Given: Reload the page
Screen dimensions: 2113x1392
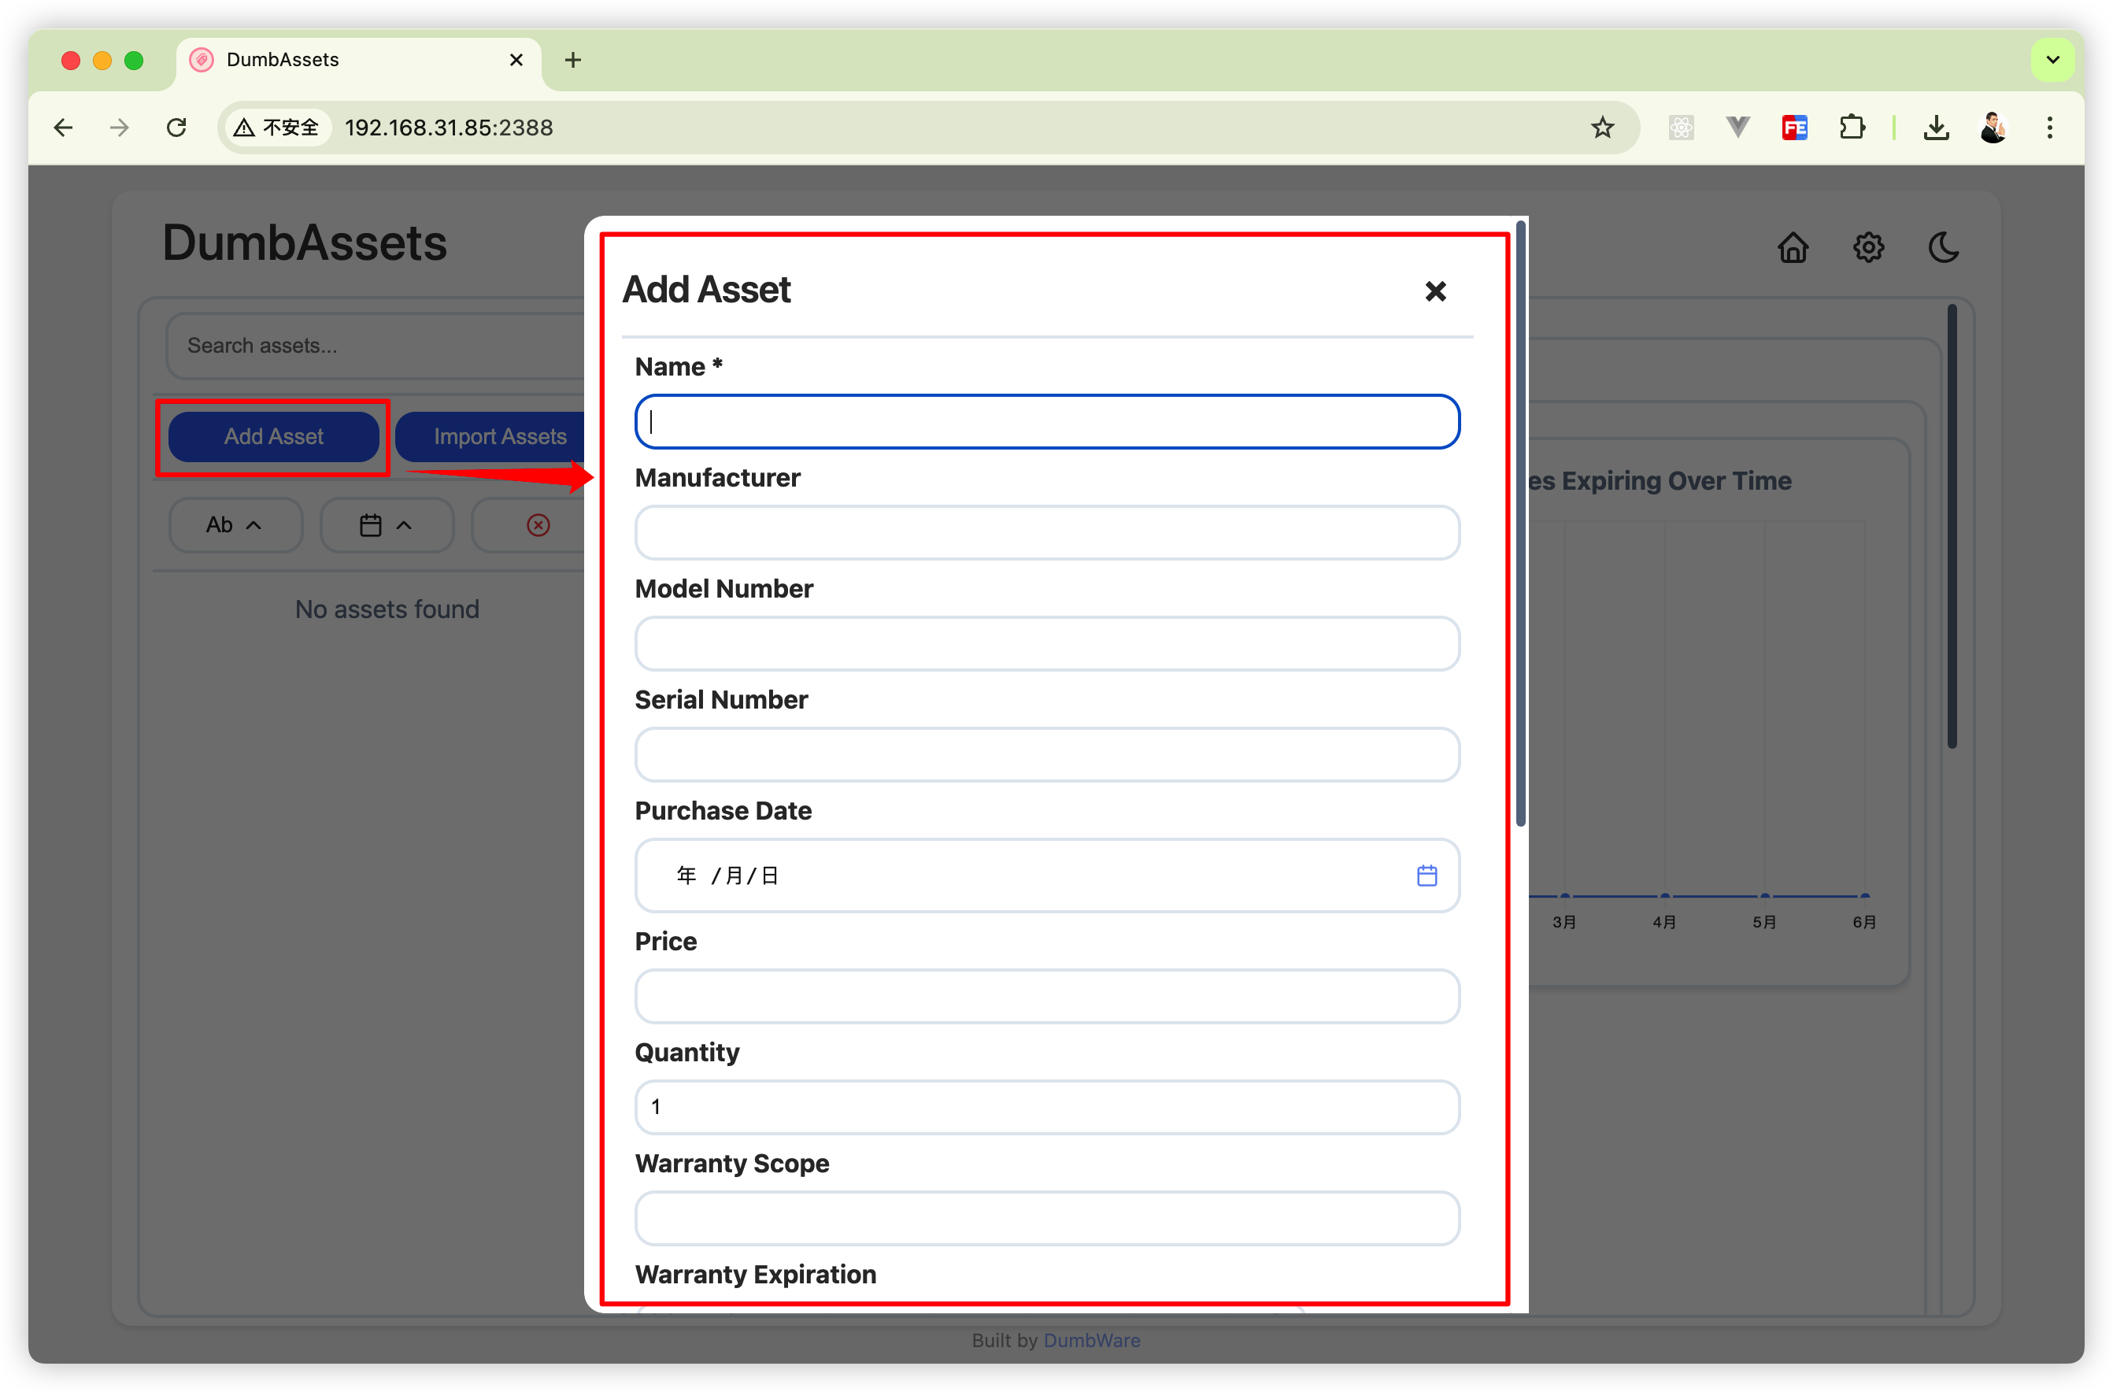Looking at the screenshot, I should pyautogui.click(x=176, y=128).
